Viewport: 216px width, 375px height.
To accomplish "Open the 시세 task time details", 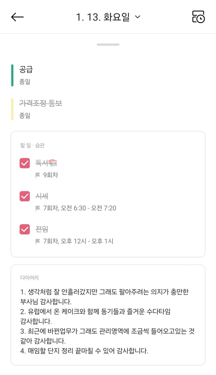I will click(x=80, y=208).
